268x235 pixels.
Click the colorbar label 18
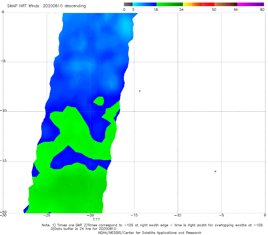click(x=156, y=10)
